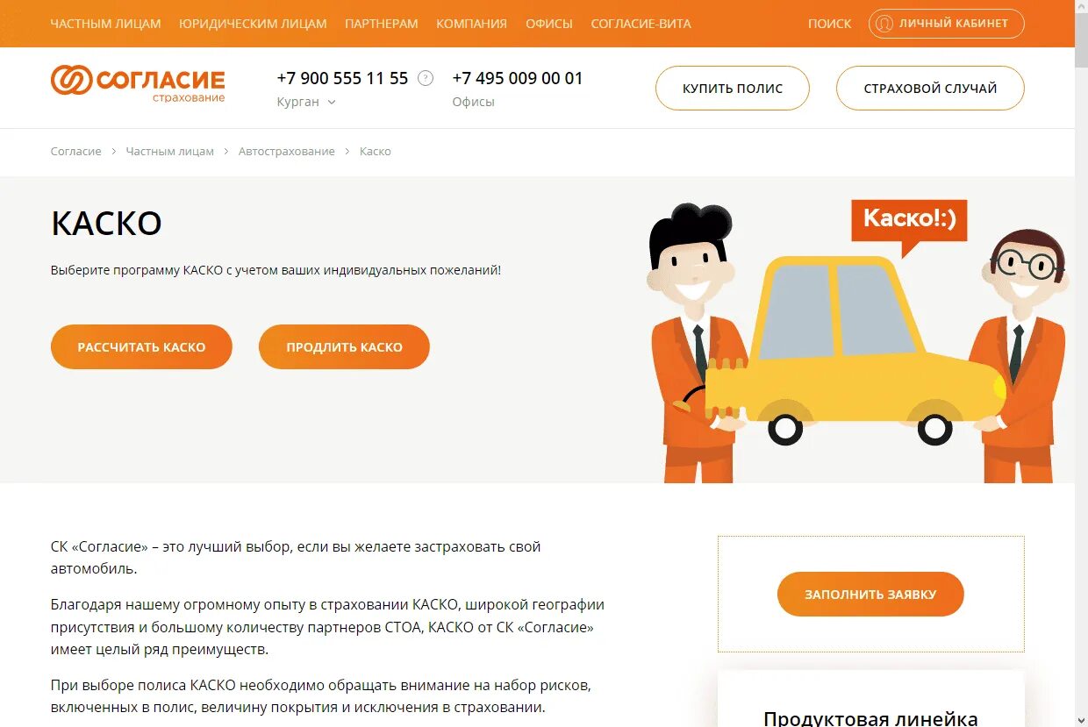Open the Согласие-Вита link
This screenshot has height=727, width=1088.
(641, 24)
